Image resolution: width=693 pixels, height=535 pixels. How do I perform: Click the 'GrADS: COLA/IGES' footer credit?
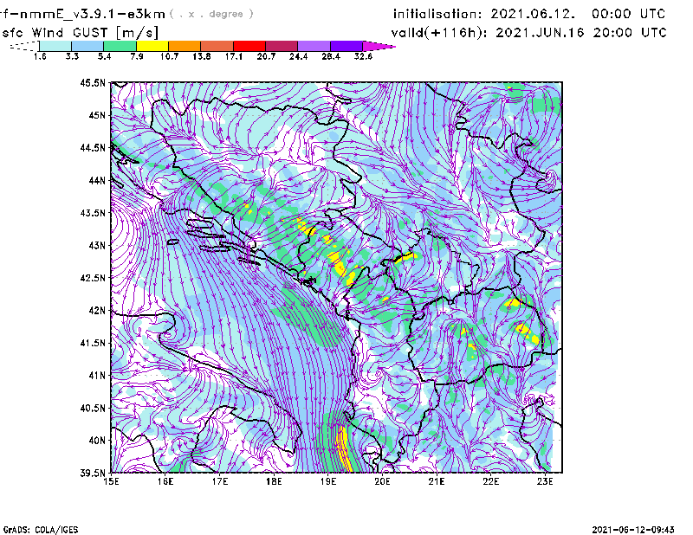pyautogui.click(x=41, y=530)
